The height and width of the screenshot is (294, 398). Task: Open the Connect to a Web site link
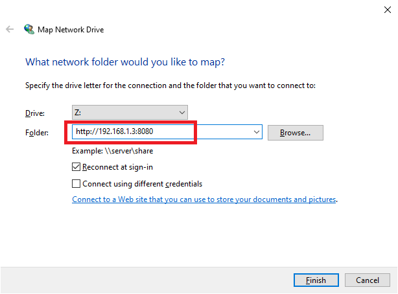(204, 199)
